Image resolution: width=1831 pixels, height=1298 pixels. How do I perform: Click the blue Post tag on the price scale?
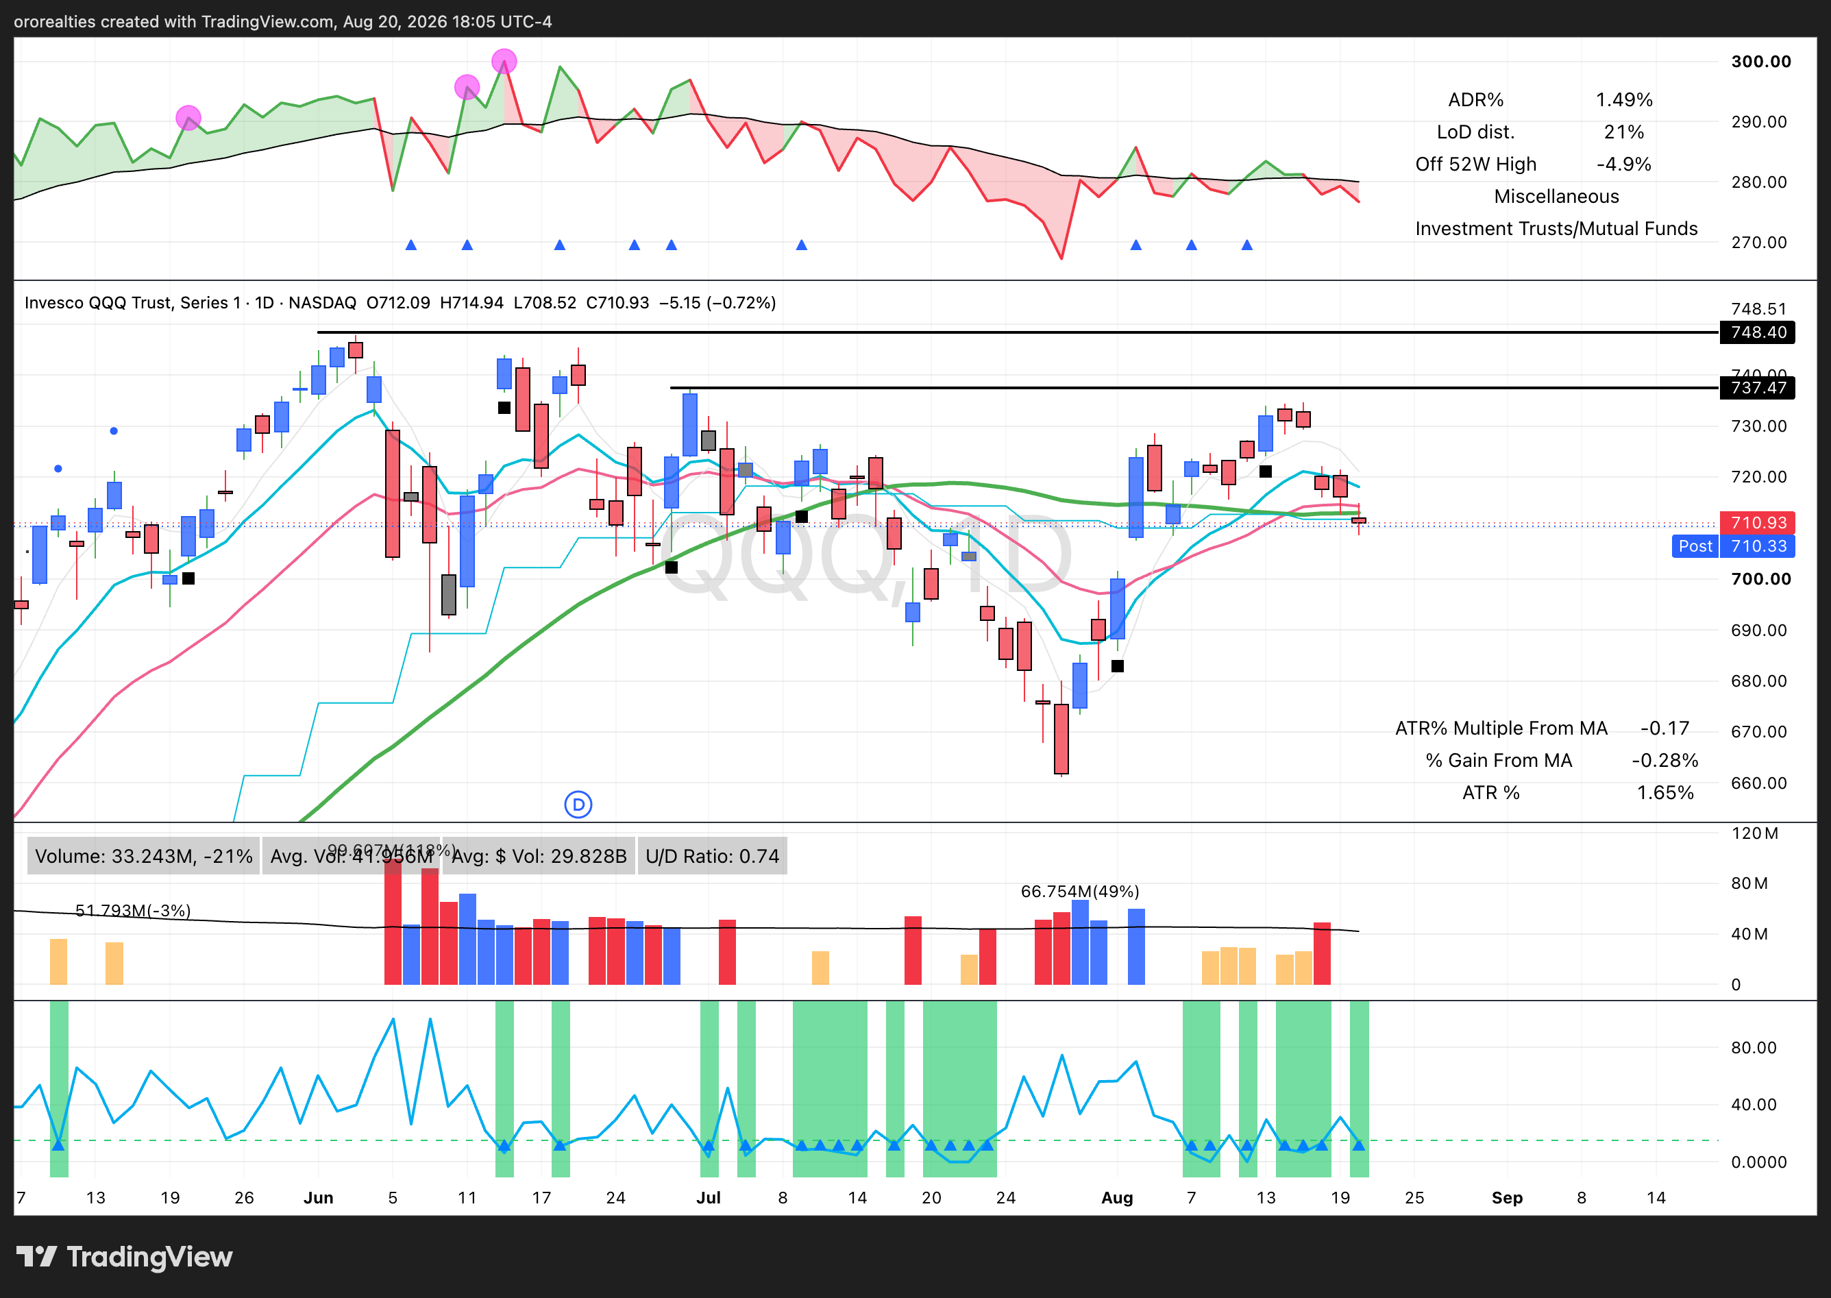(1695, 546)
